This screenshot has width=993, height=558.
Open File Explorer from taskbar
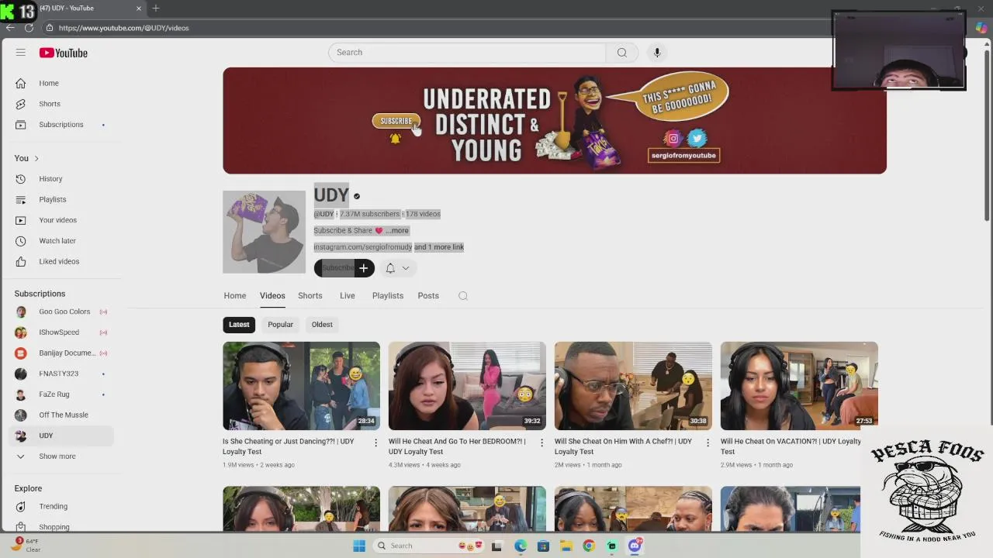tap(566, 546)
